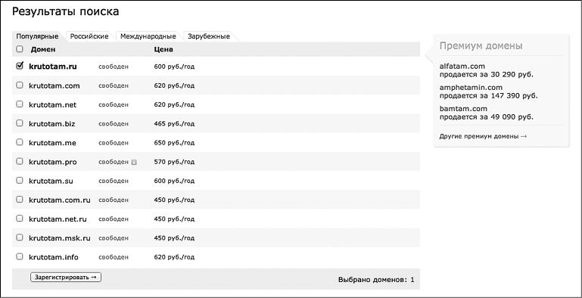The height and width of the screenshot is (298, 582).
Task: Switch to the Российские tab
Action: (x=89, y=36)
